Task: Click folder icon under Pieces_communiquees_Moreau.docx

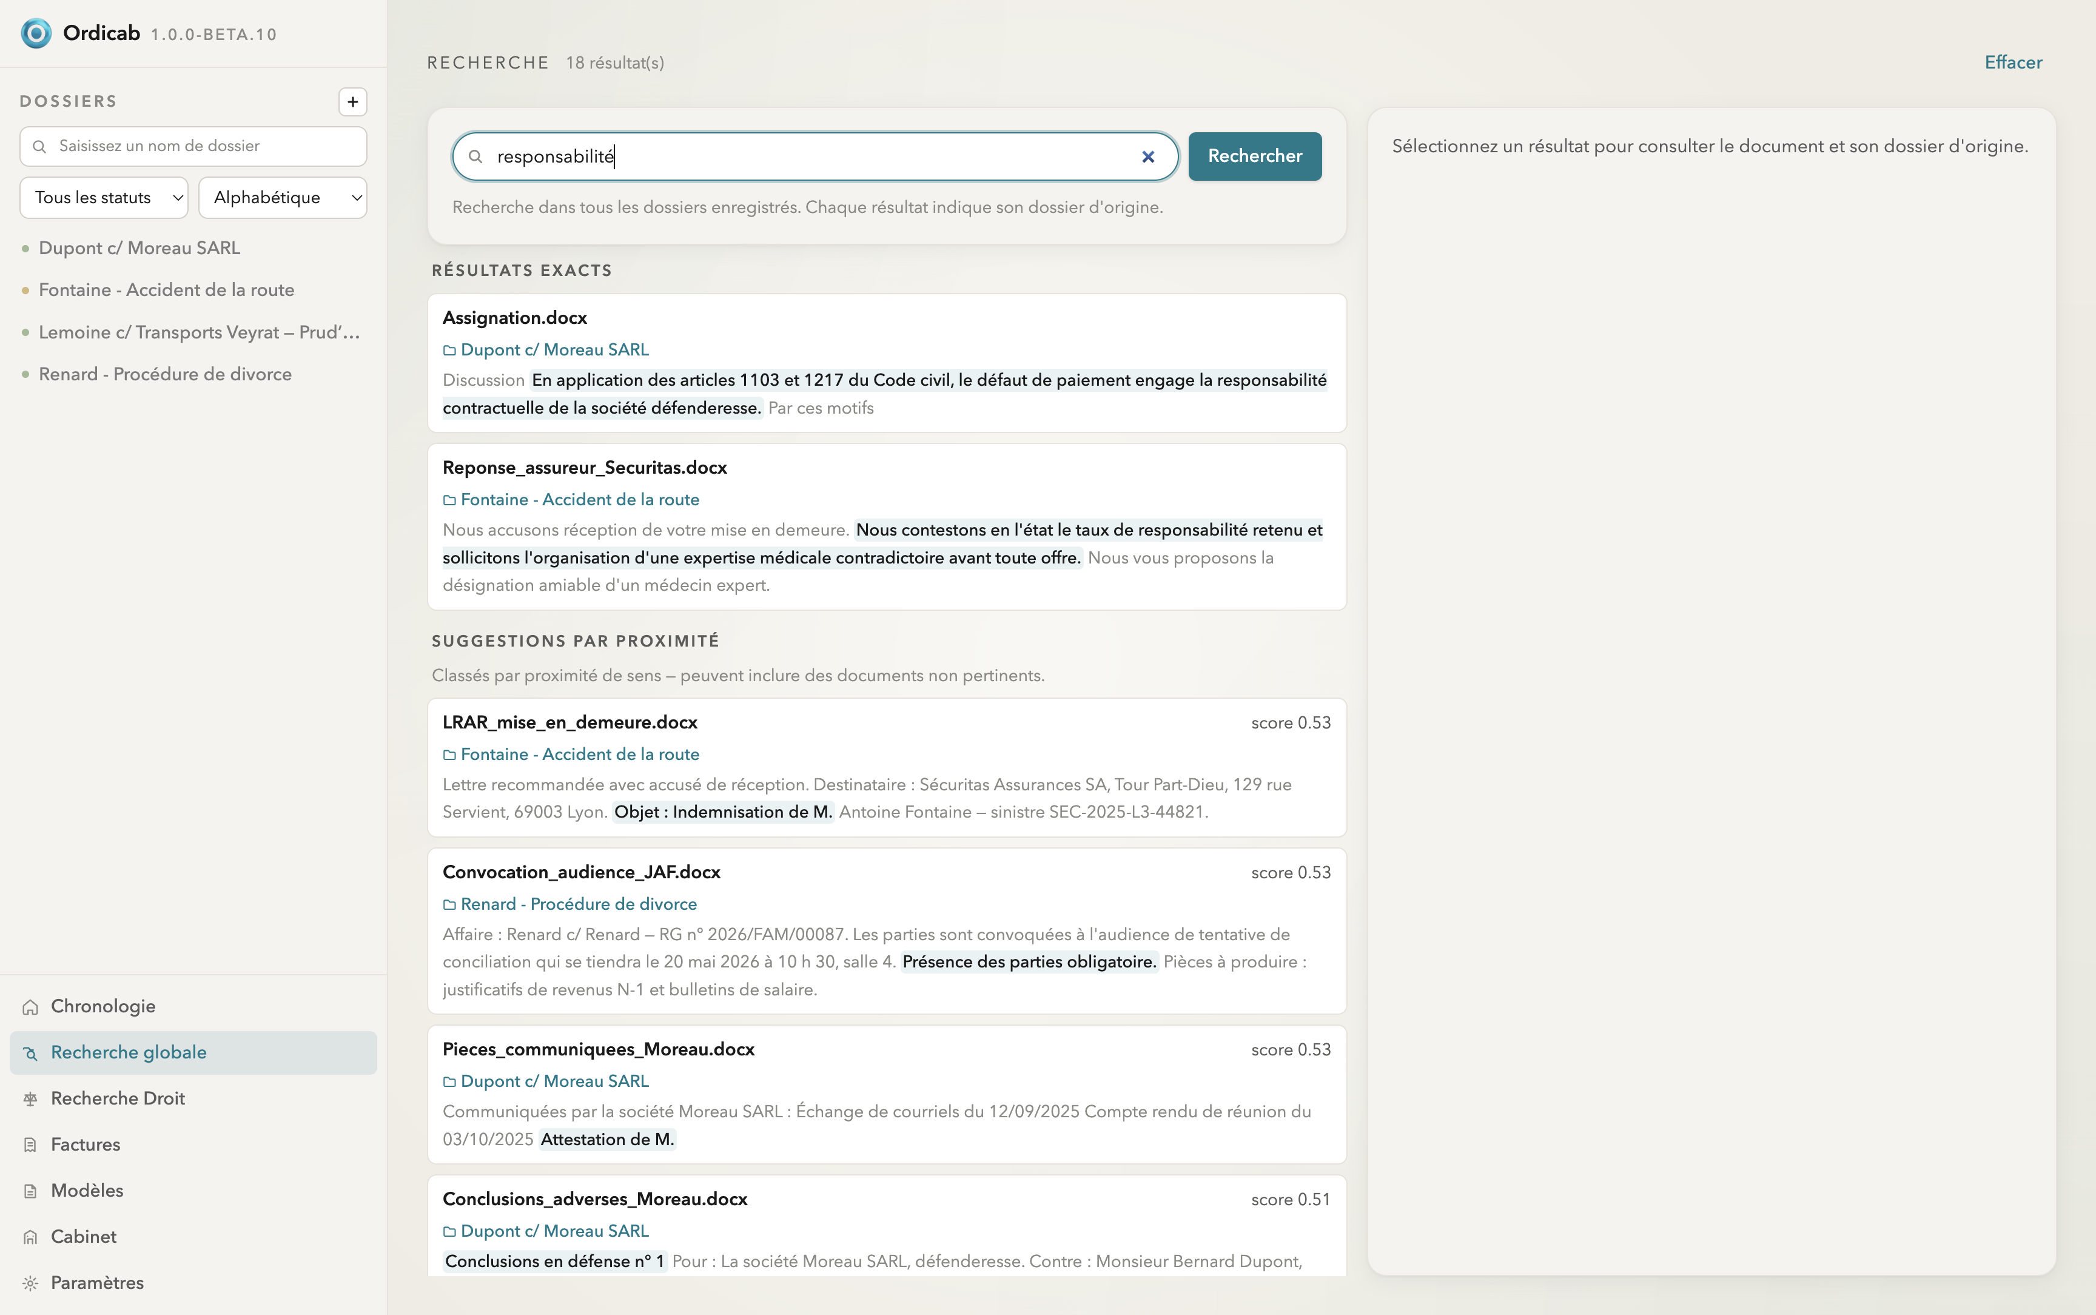Action: click(x=449, y=1082)
